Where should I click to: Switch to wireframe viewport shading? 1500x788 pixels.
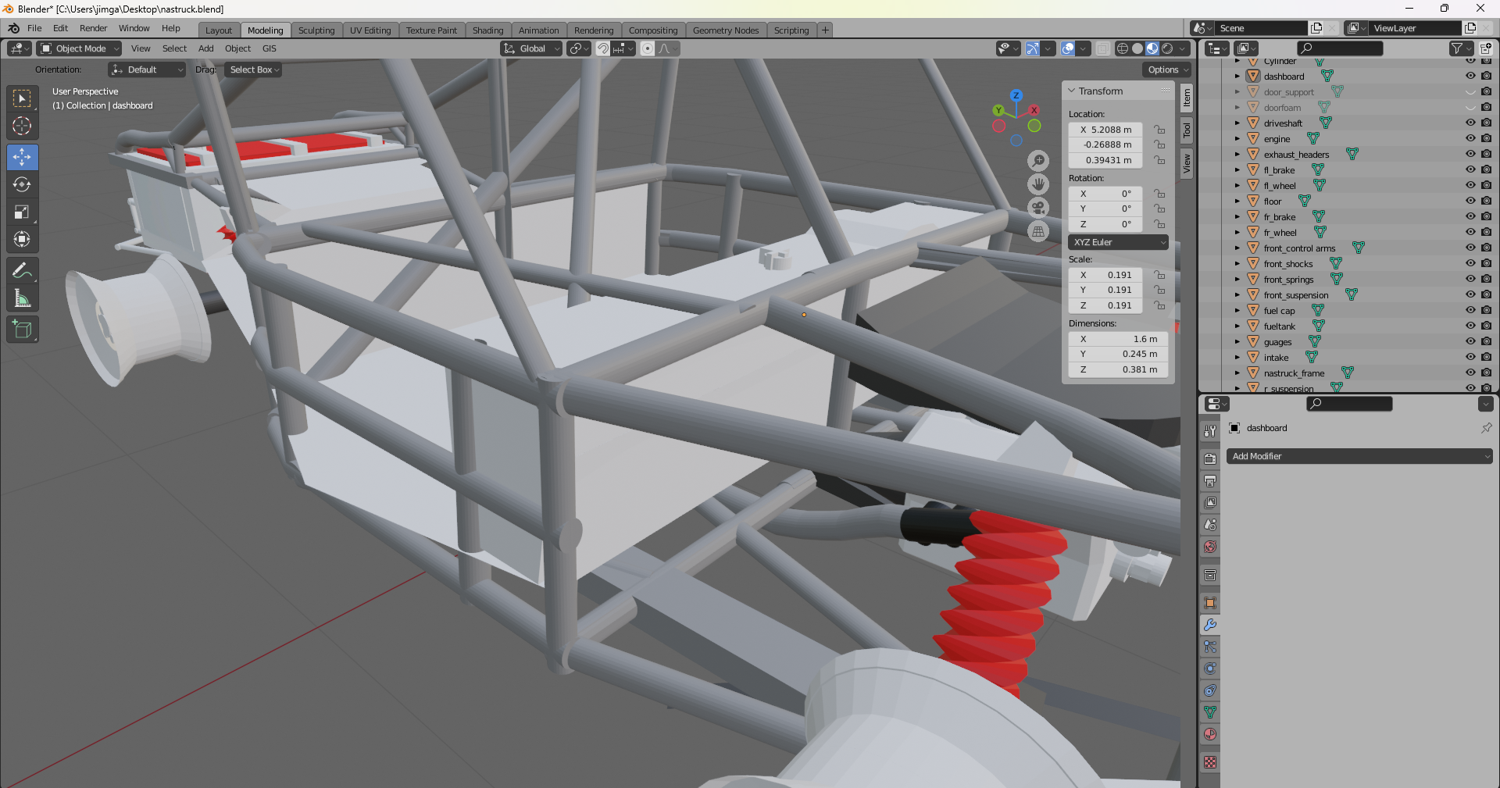[x=1123, y=48]
